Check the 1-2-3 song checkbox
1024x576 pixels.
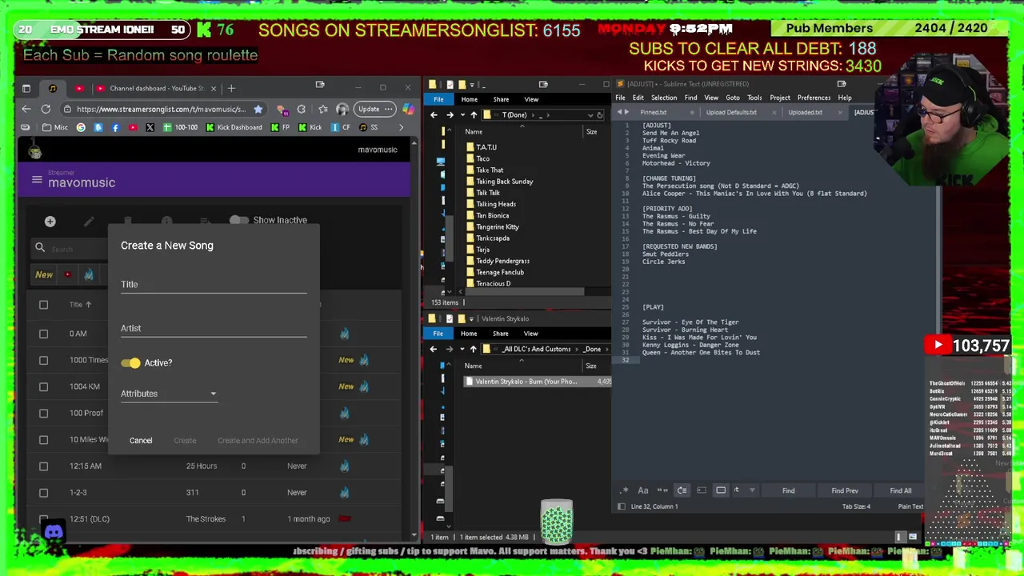coord(44,492)
